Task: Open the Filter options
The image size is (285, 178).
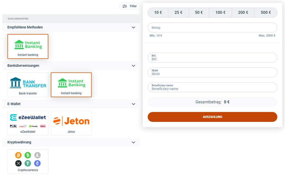Action: tap(129, 6)
